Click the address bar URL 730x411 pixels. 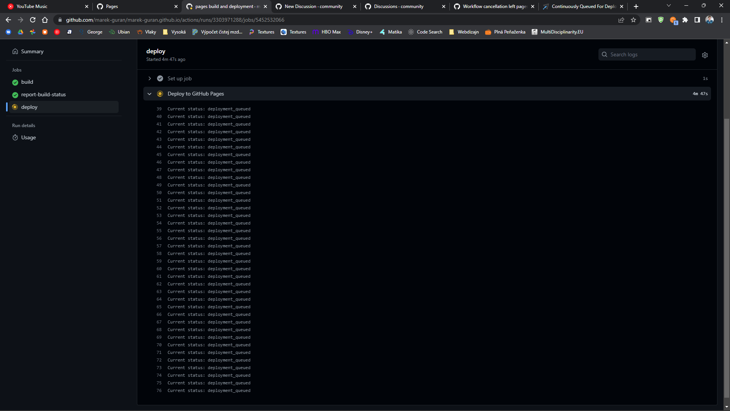click(x=175, y=20)
